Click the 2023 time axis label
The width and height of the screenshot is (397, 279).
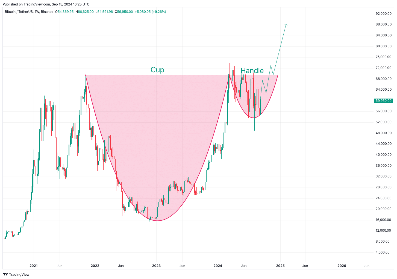point(156,266)
